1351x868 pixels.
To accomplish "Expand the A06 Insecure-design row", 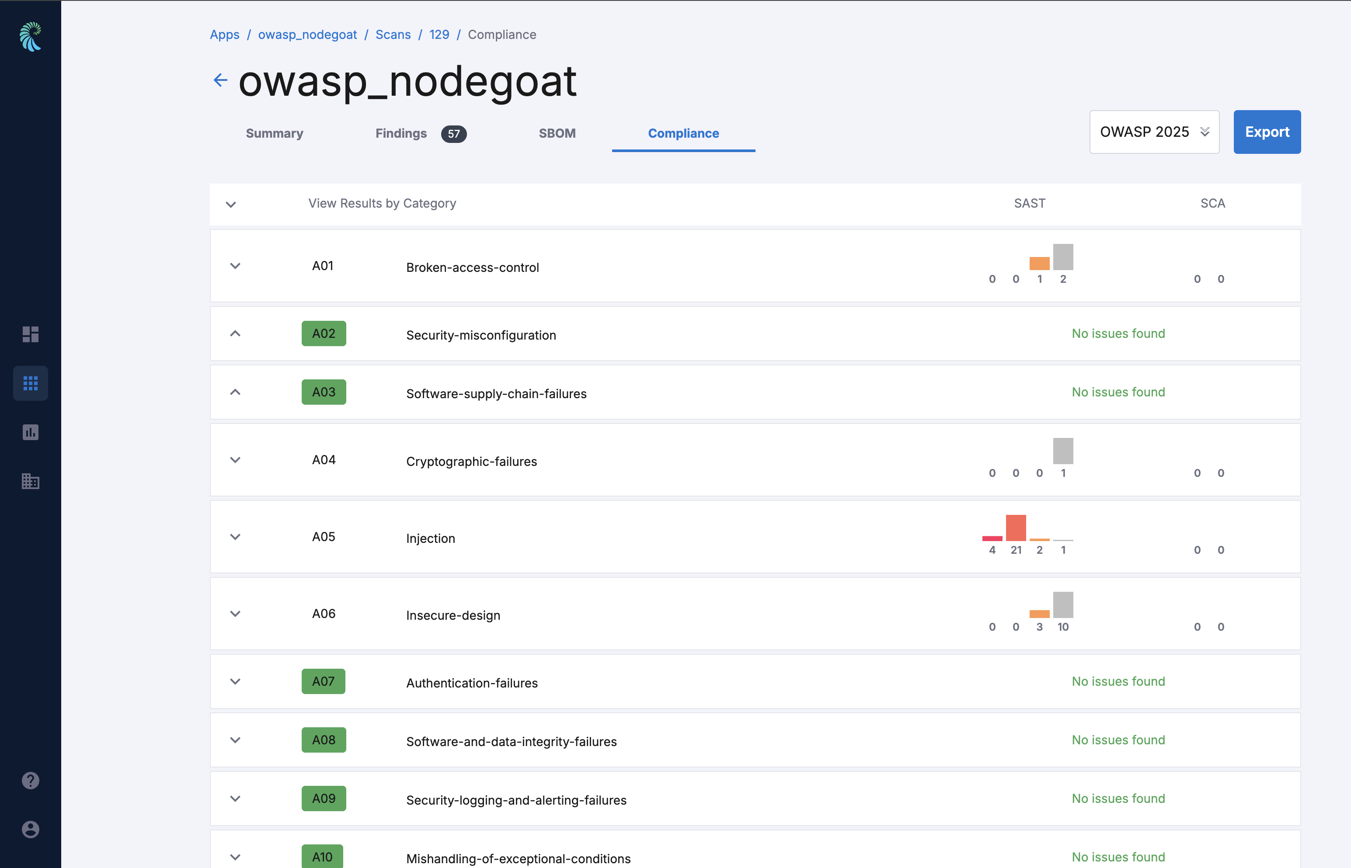I will tap(235, 614).
